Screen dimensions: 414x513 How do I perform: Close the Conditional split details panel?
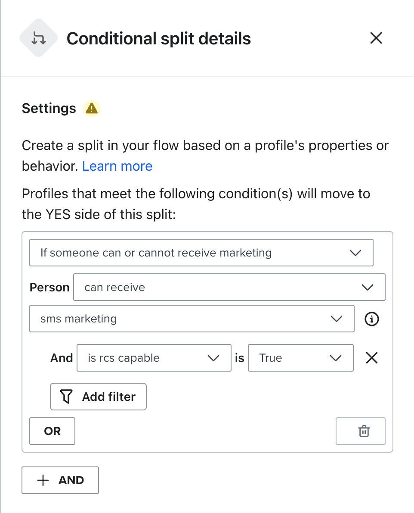pyautogui.click(x=376, y=38)
